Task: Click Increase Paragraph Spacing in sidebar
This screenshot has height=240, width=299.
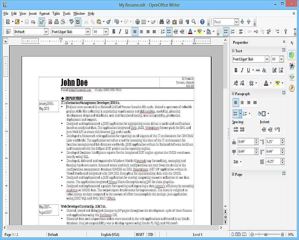Action: coord(236,129)
